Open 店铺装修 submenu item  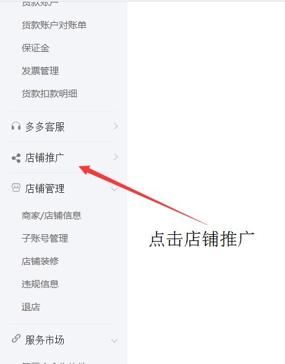pos(40,261)
